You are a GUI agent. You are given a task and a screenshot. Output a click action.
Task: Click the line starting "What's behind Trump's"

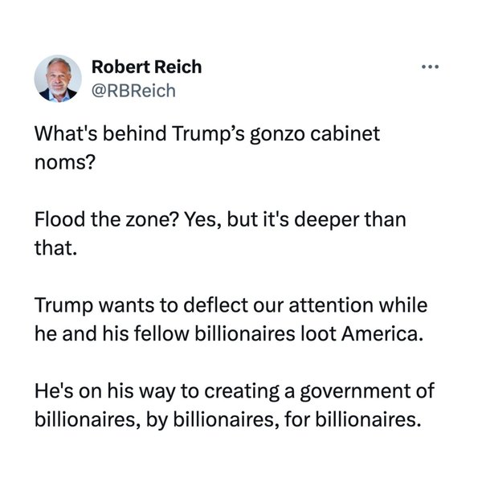tap(206, 135)
